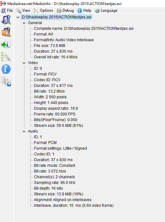Select the Frame rate: 60.000 FPS entry
This screenshot has width=165, height=222.
pyautogui.click(x=55, y=114)
